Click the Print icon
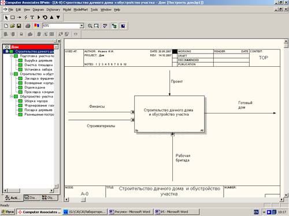 click(x=28, y=26)
